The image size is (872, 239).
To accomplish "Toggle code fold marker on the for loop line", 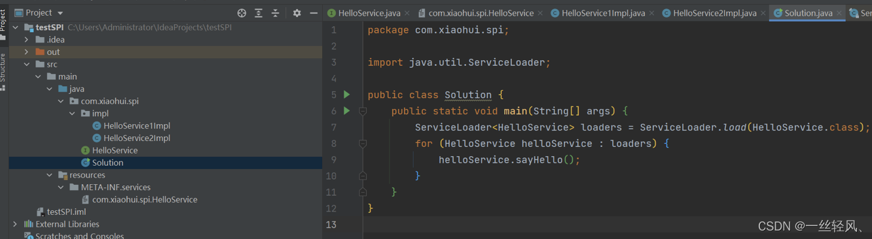I will click(362, 144).
